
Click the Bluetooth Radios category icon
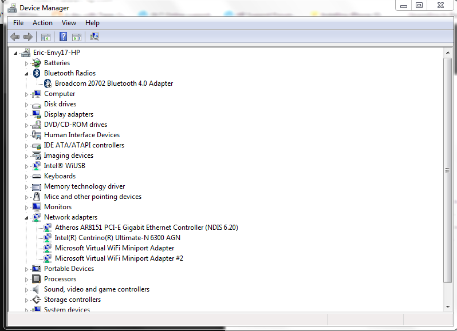click(x=37, y=73)
